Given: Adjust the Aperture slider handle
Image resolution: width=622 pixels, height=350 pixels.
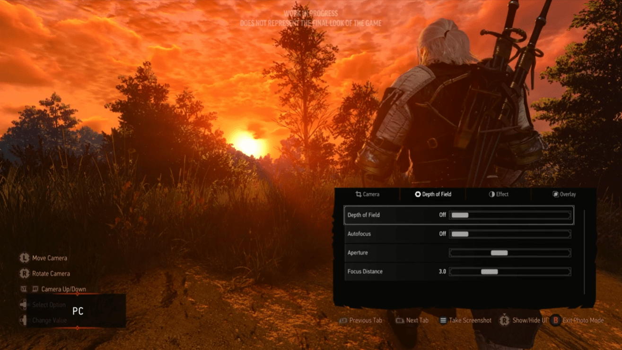Looking at the screenshot, I should (x=499, y=253).
